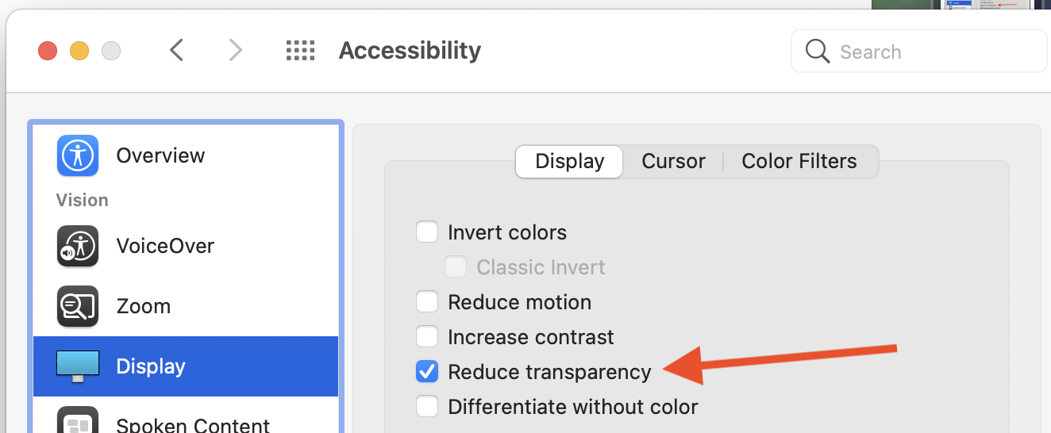The height and width of the screenshot is (433, 1051).
Task: Select the VoiceOver icon in sidebar
Action: tap(78, 246)
